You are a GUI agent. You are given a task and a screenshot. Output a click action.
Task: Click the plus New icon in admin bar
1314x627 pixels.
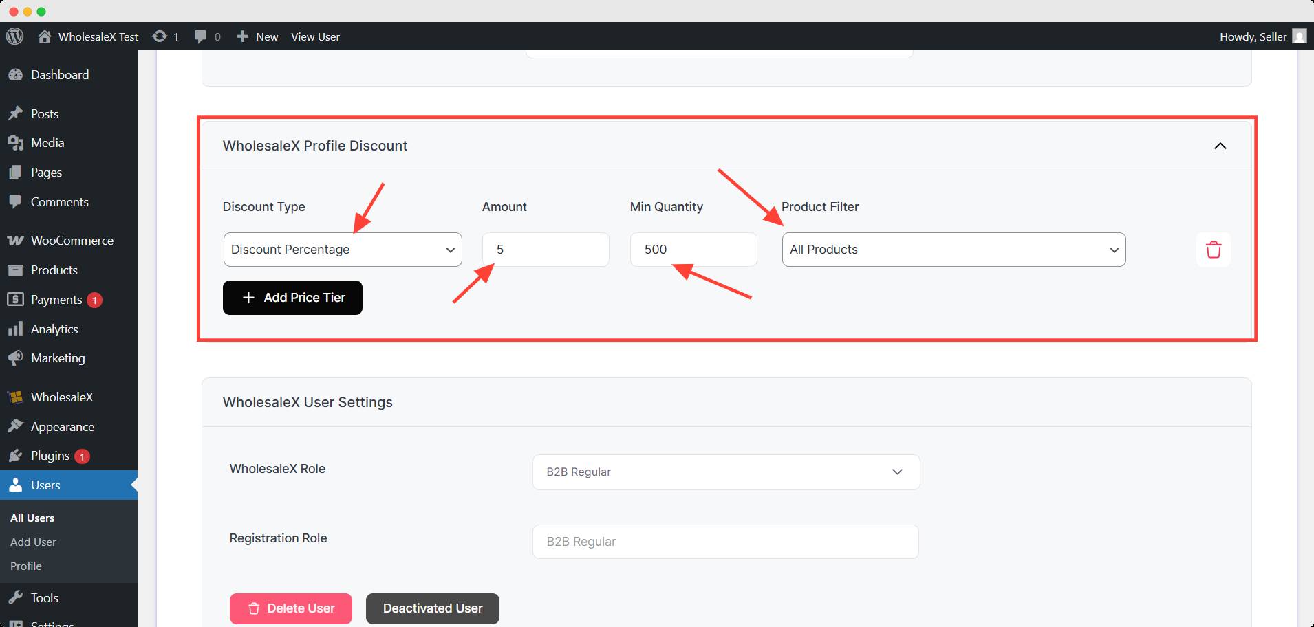(242, 36)
